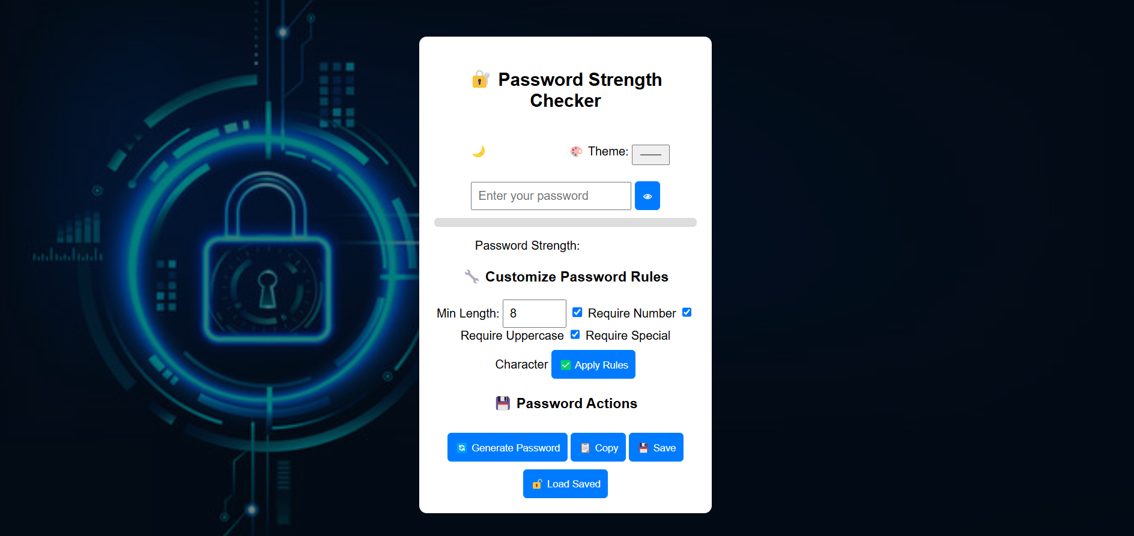Uncheck the Require Number checkbox
Image resolution: width=1134 pixels, height=536 pixels.
[x=577, y=312]
